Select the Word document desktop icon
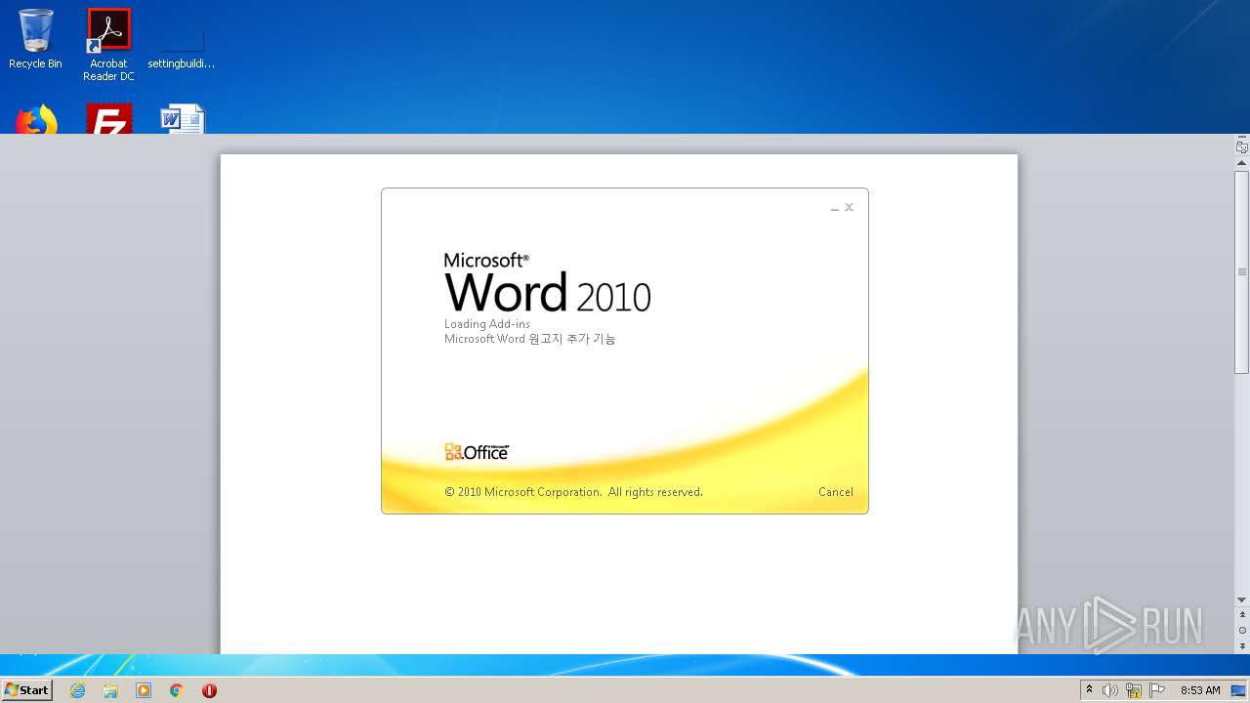 182,119
